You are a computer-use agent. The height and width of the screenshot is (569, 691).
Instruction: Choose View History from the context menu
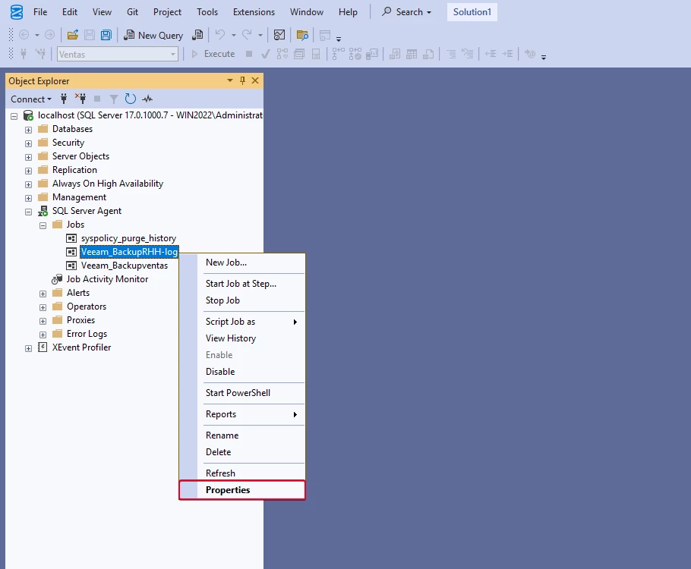click(x=242, y=338)
